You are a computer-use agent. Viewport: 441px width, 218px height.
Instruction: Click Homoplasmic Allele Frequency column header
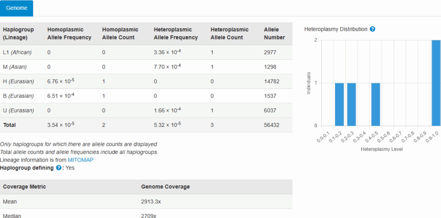tap(69, 34)
